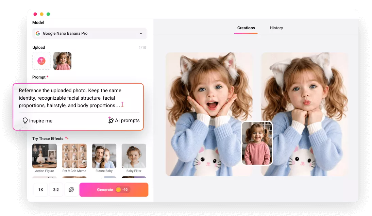
Task: Click the planet icon beside the 3:2 button
Action: pos(71,190)
